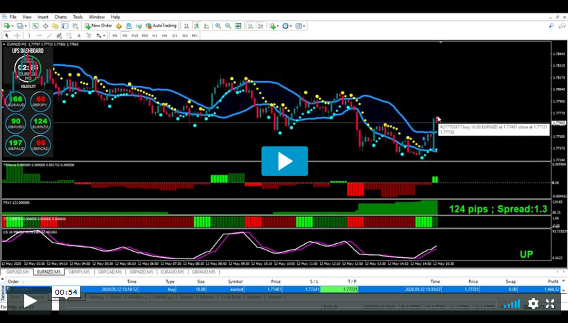
Task: Click the zoom in magnifier icon
Action: (x=218, y=26)
